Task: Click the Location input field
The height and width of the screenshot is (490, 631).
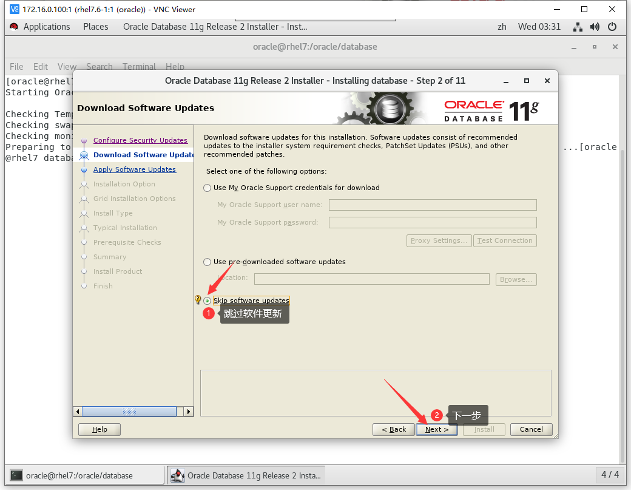Action: (372, 279)
